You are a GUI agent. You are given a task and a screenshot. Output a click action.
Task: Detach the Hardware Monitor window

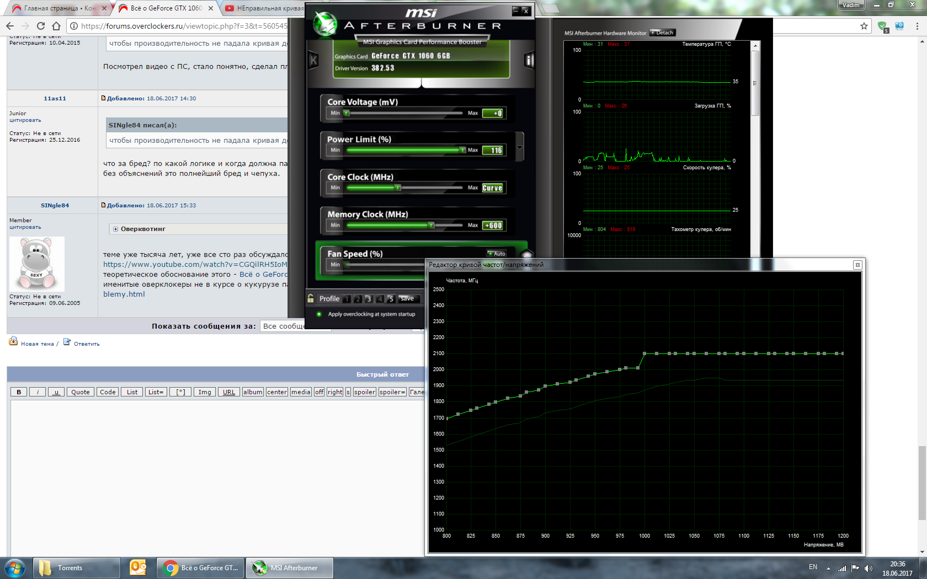pos(663,33)
